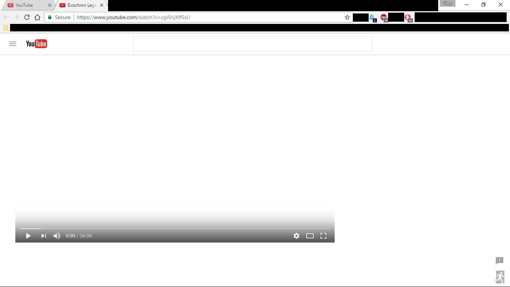The height and width of the screenshot is (287, 510).
Task: Send feedback via exclamation icon
Action: pyautogui.click(x=500, y=260)
